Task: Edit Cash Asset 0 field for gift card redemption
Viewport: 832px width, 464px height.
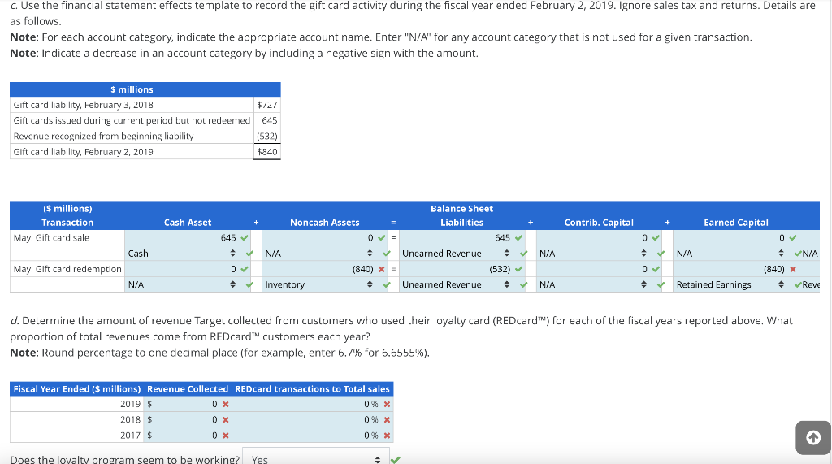Action: click(x=181, y=269)
